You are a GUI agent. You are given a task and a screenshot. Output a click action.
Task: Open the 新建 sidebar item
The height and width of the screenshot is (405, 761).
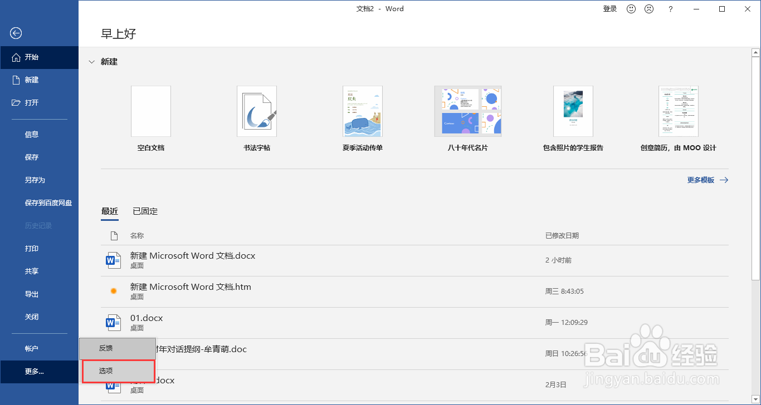coord(39,80)
